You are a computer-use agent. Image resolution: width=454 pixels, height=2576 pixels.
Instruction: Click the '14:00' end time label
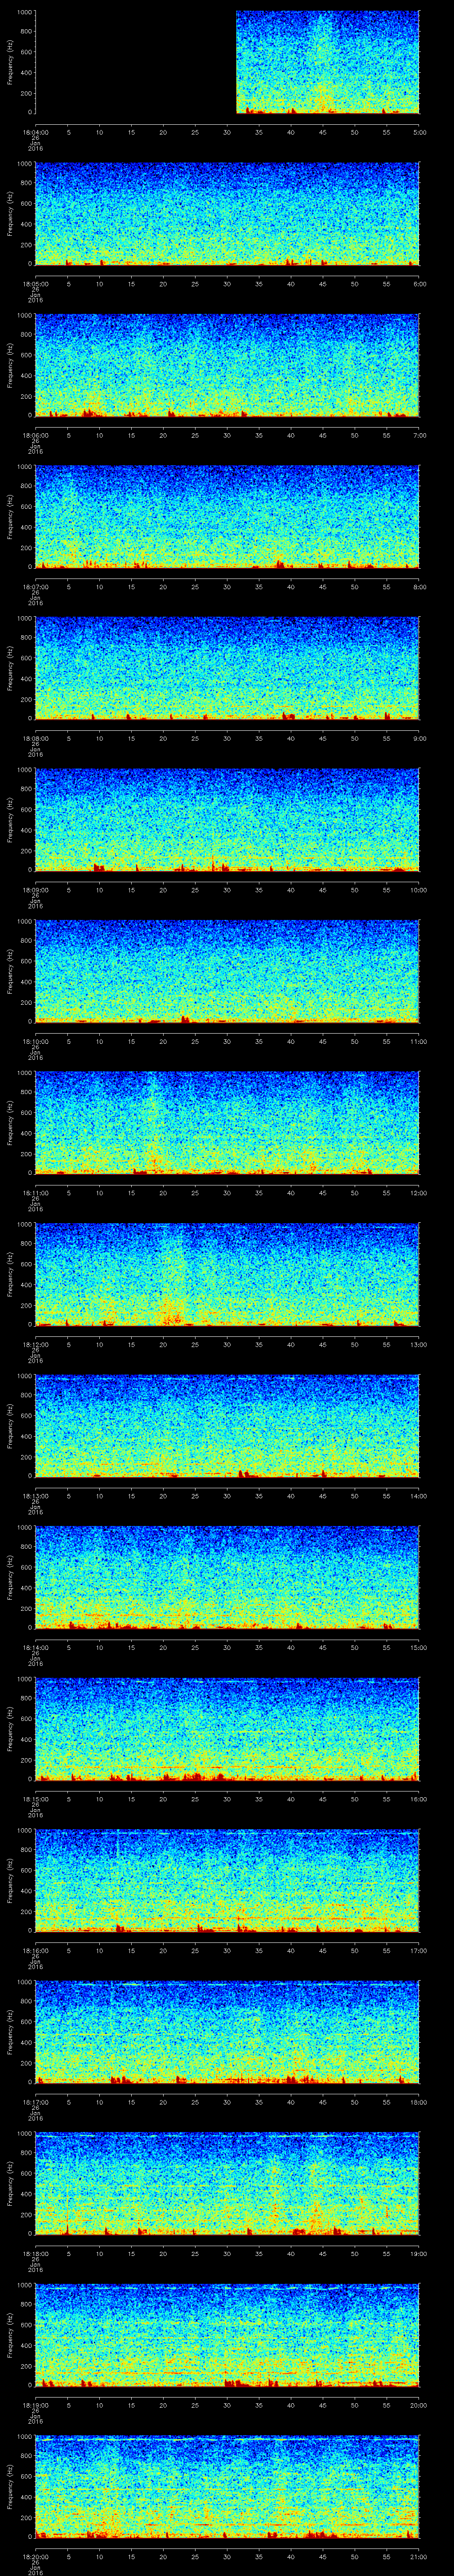419,1495
